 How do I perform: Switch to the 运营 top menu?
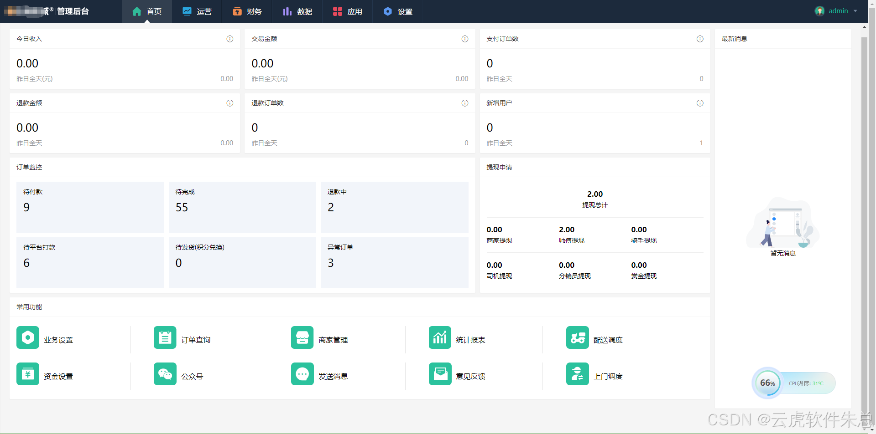pos(197,11)
